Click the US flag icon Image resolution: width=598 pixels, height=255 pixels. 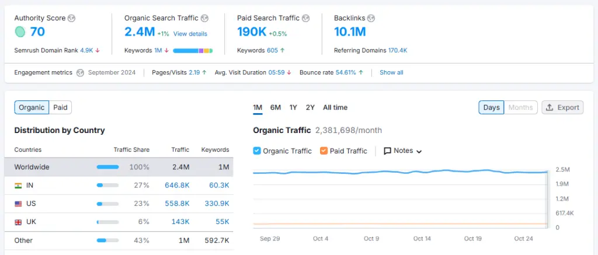click(x=18, y=204)
